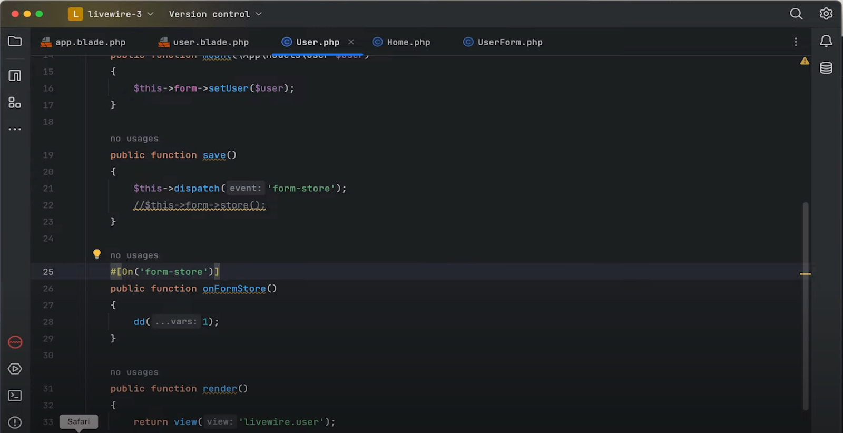Click line number 25 in gutter
This screenshot has width=843, height=433.
coord(48,272)
